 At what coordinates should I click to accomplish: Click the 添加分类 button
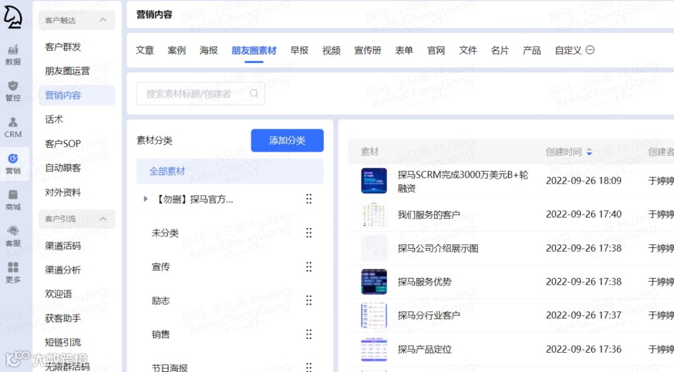tap(287, 140)
